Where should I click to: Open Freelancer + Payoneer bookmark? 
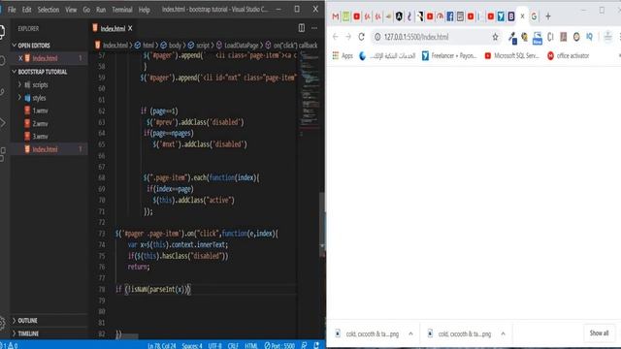[449, 56]
